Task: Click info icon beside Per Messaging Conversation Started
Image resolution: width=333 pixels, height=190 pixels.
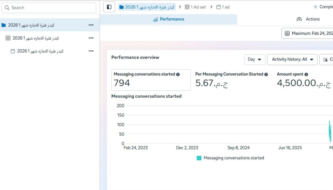Action: (266, 75)
